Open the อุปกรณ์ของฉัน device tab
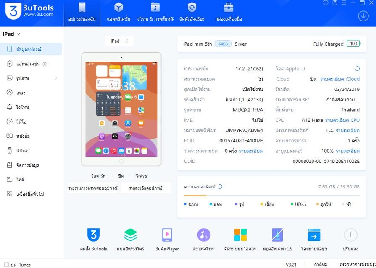The image size is (376, 268). click(x=82, y=13)
